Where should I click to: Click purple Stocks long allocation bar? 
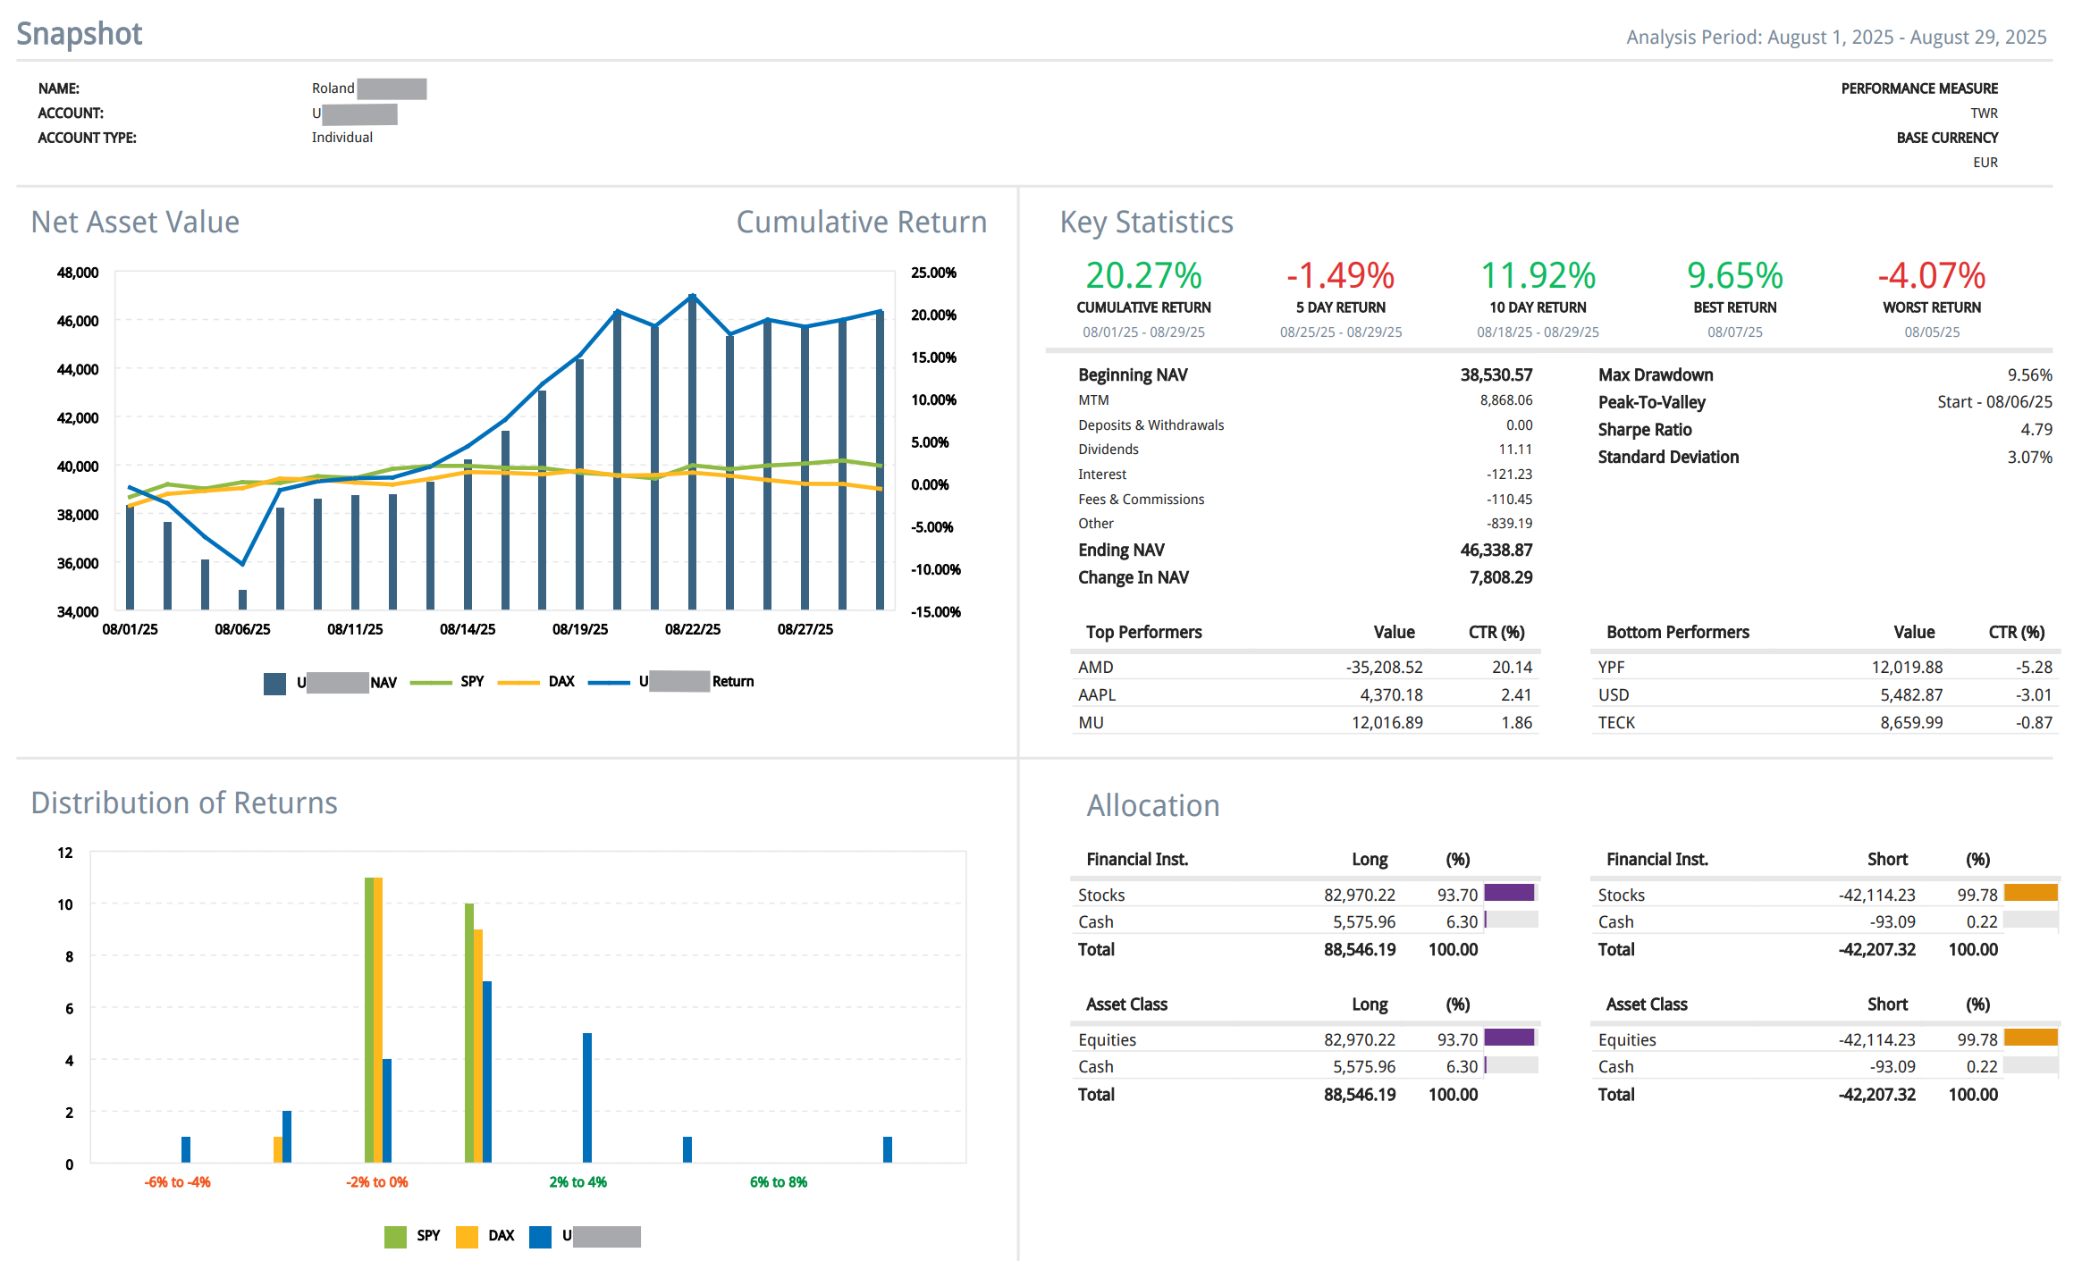1509,893
